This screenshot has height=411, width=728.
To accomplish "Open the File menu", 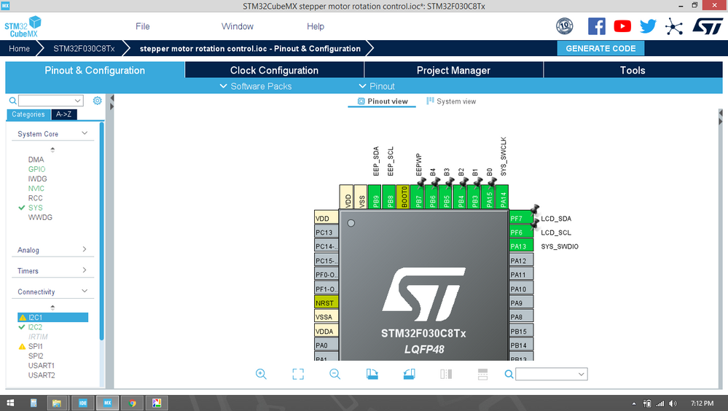I will click(143, 26).
